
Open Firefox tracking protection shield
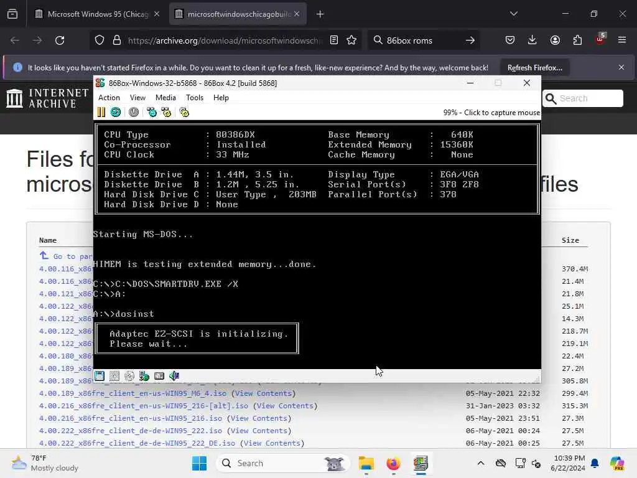click(100, 40)
